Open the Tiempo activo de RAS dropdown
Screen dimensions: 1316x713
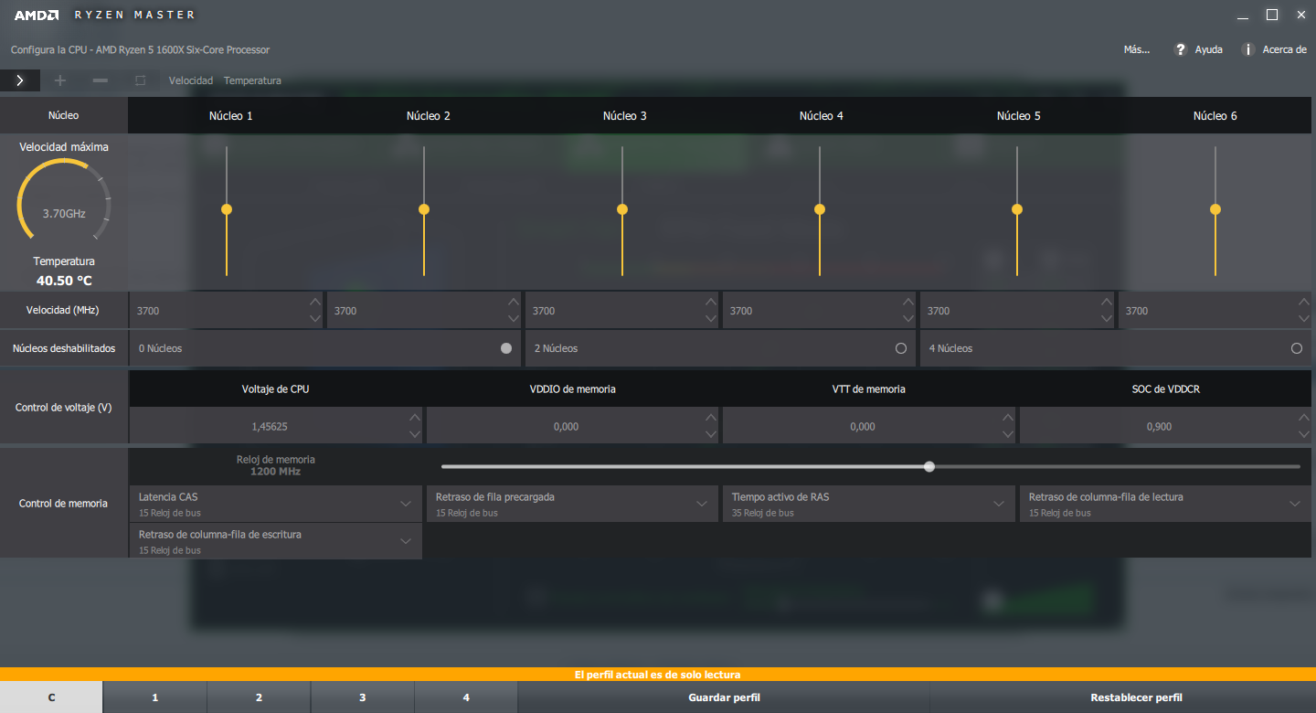tap(869, 504)
